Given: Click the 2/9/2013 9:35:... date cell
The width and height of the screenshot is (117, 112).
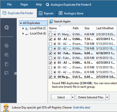Looking at the screenshot, I should pyautogui.click(x=106, y=34).
